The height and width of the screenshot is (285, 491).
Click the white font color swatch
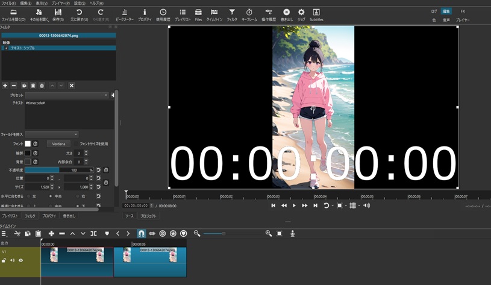[x=27, y=144]
